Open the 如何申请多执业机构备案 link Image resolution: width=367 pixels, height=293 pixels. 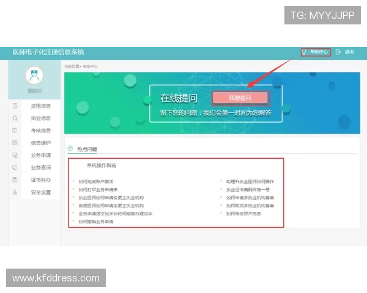[x=250, y=198]
